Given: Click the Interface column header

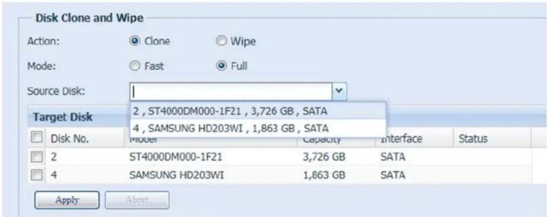Looking at the screenshot, I should pyautogui.click(x=400, y=138).
